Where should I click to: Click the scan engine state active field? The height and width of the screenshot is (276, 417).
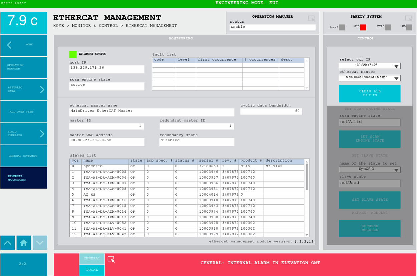[107, 86]
